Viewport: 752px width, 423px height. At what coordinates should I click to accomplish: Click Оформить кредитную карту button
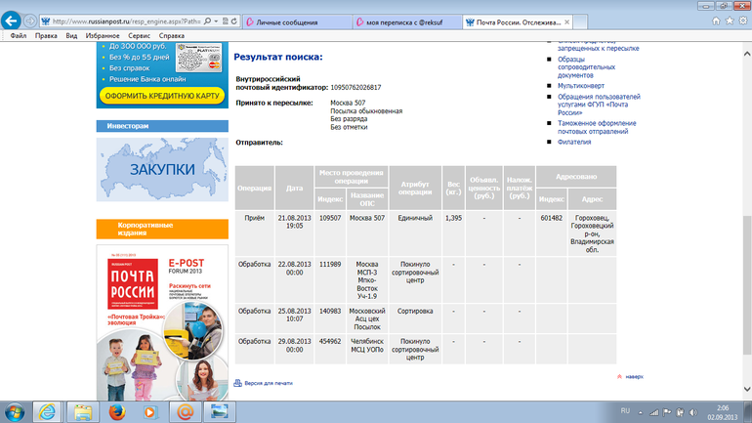(162, 96)
